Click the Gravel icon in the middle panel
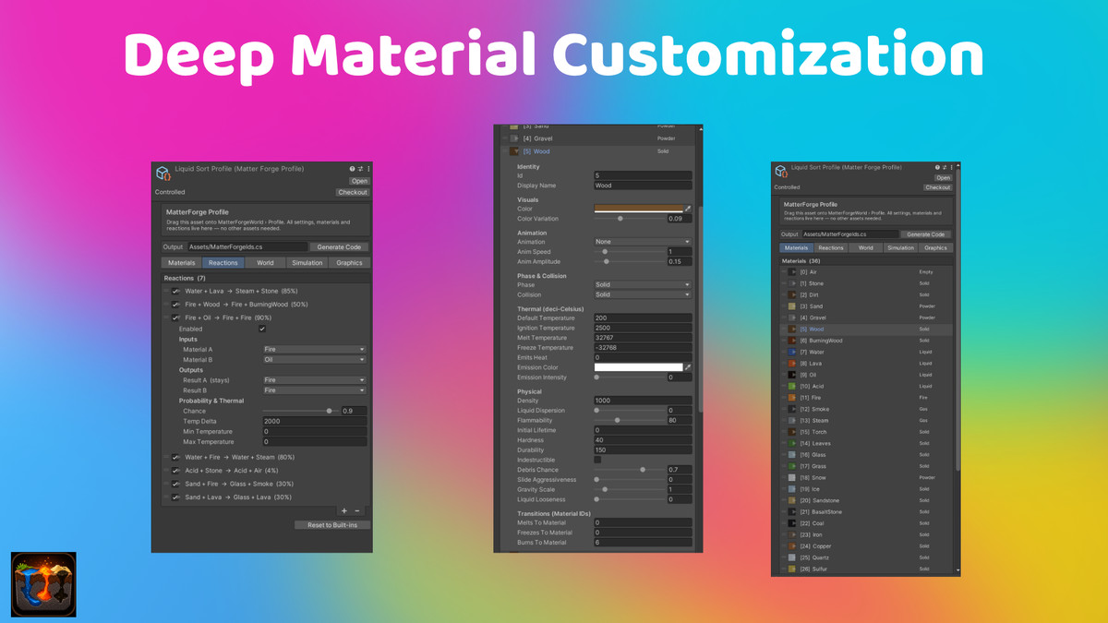The image size is (1108, 623). [514, 138]
